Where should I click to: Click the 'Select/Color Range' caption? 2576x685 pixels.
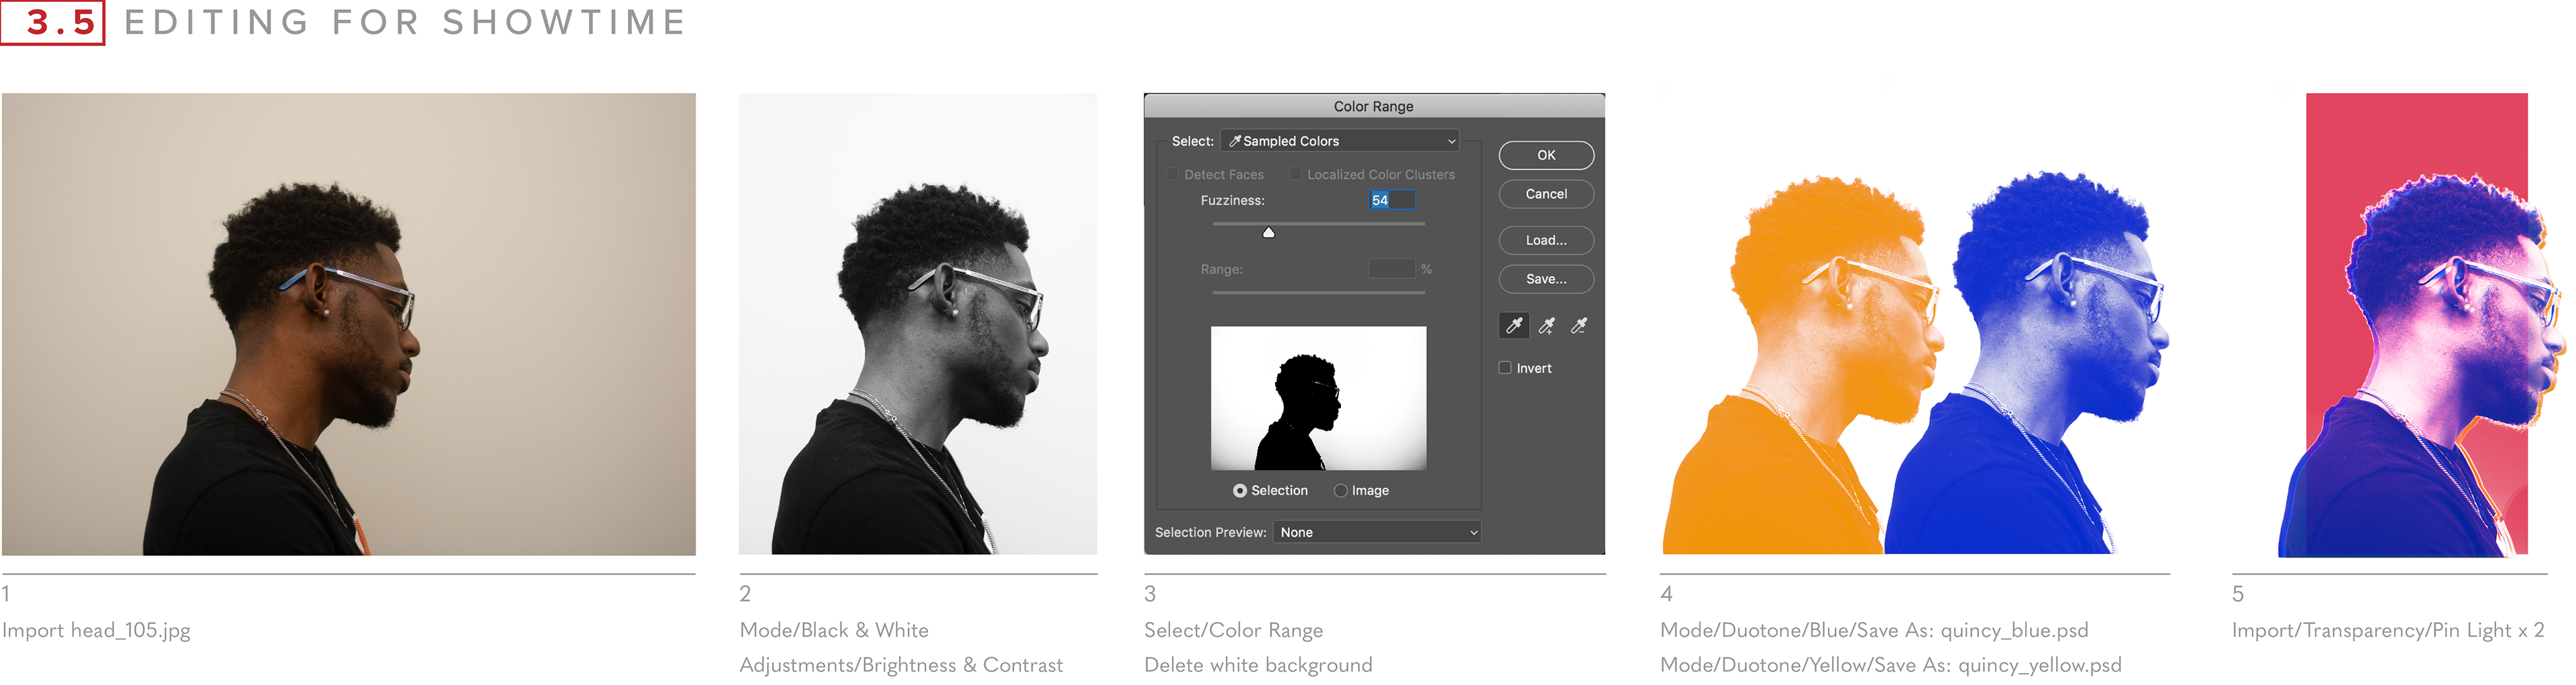coord(1233,630)
